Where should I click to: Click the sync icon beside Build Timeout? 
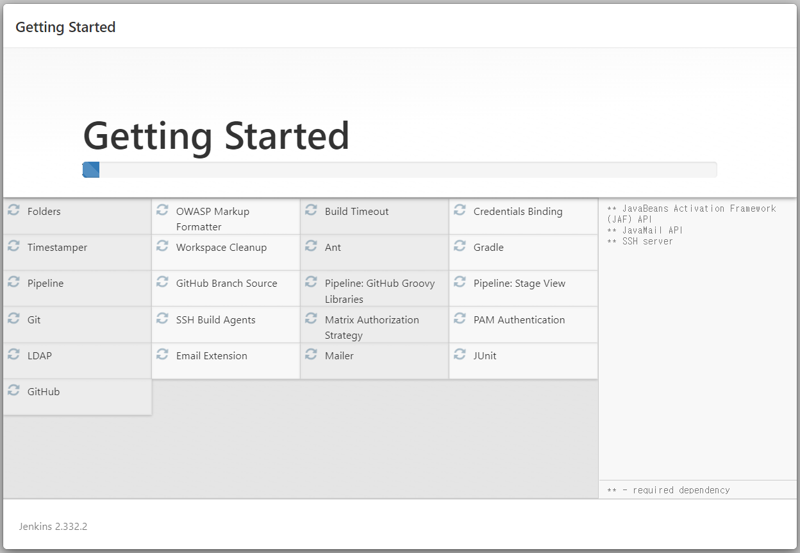pos(311,210)
